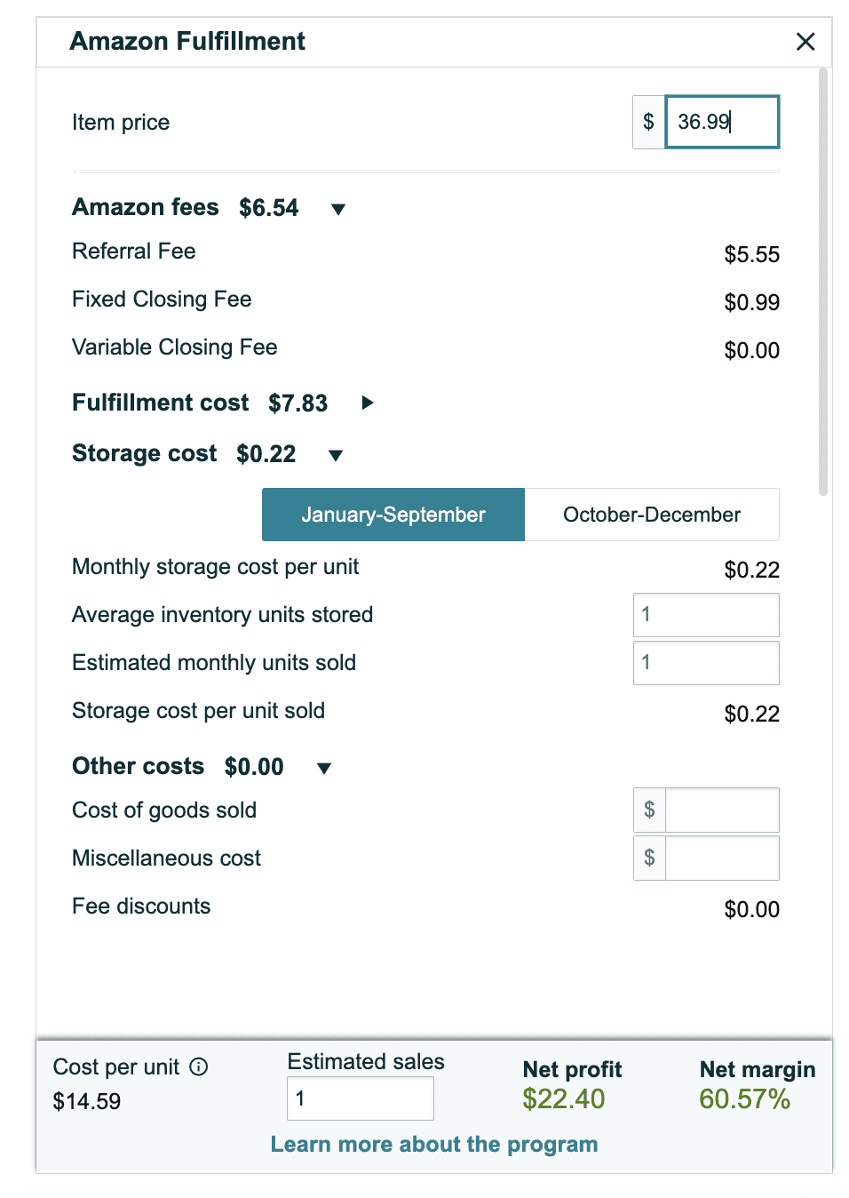Click the Amazon fees heading
The width and height of the screenshot is (849, 1198).
[145, 207]
